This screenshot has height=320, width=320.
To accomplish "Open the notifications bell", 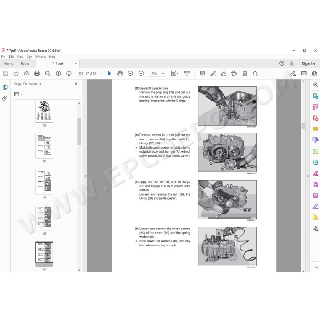I will (x=292, y=64).
